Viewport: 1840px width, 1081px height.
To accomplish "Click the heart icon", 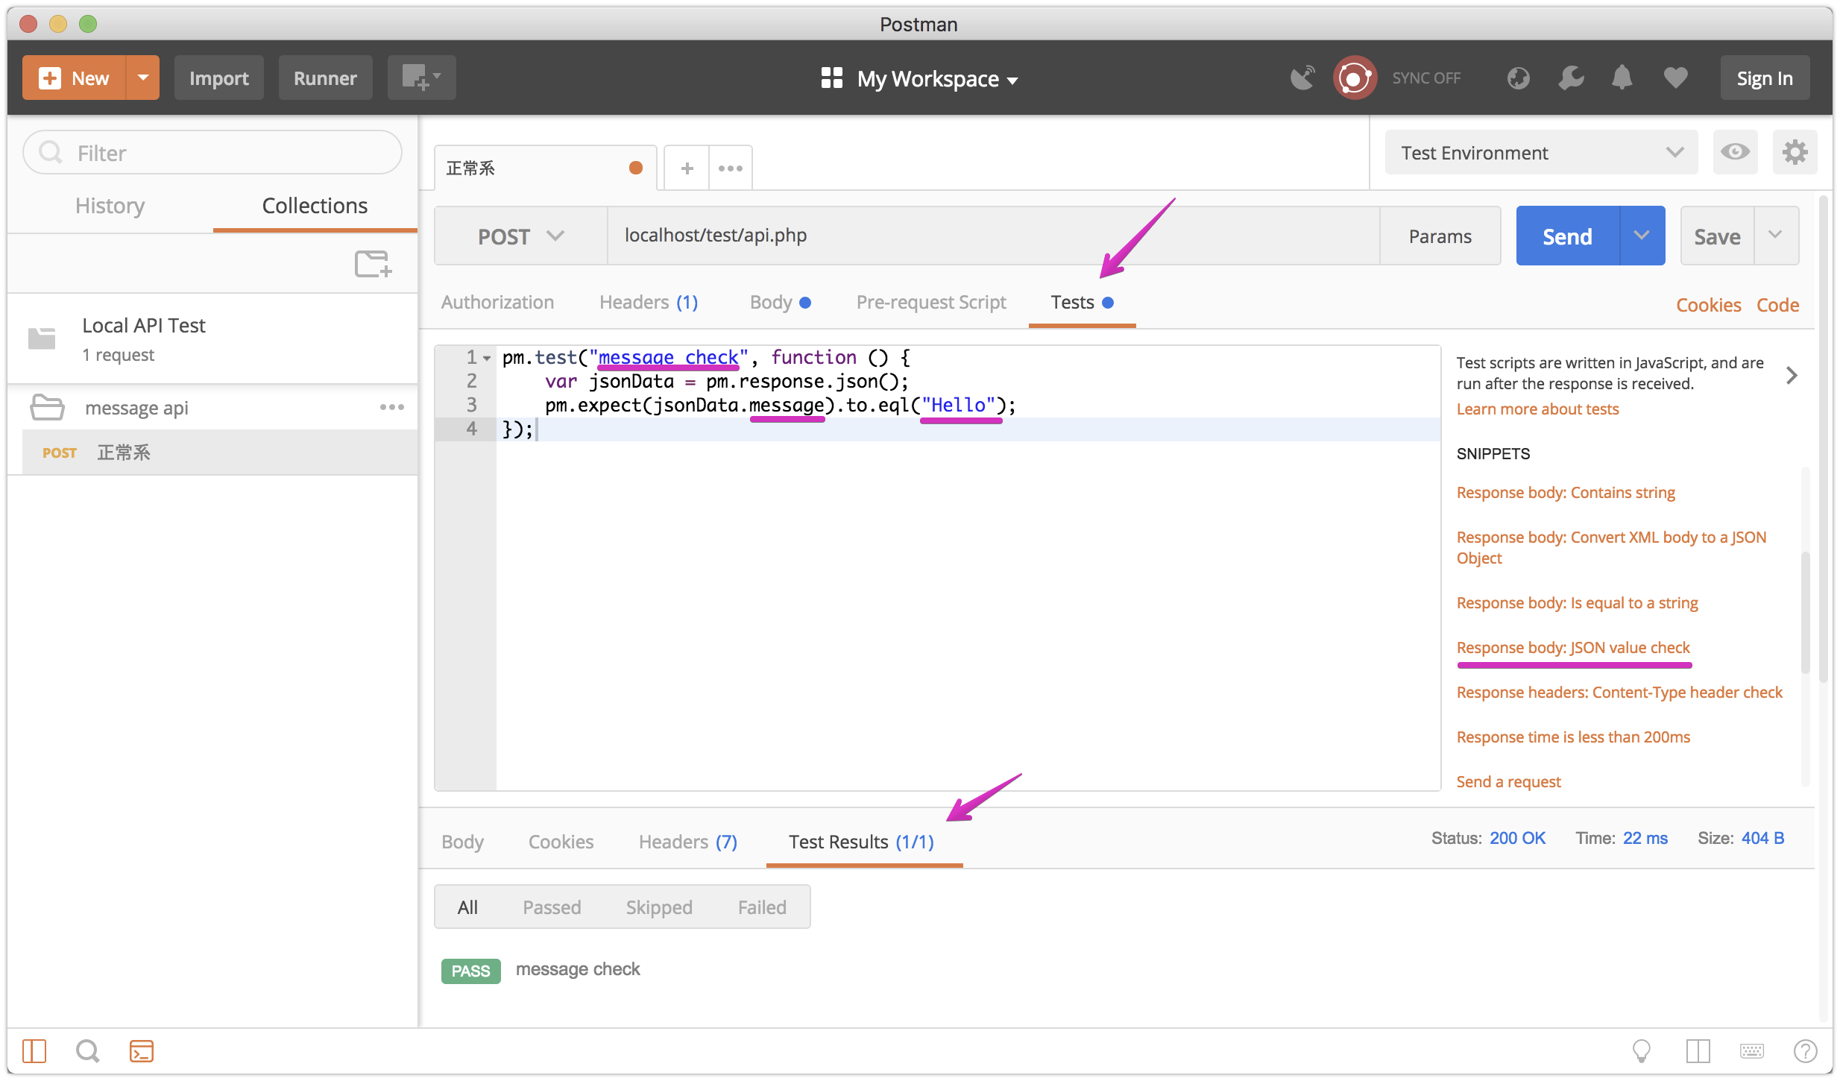I will tap(1675, 78).
